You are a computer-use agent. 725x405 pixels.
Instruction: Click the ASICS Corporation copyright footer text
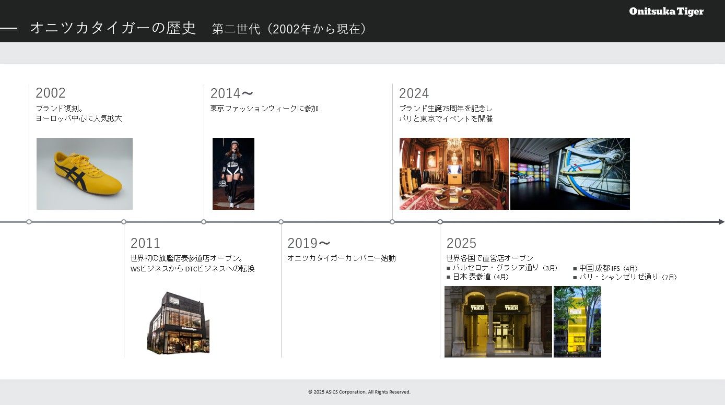(359, 392)
